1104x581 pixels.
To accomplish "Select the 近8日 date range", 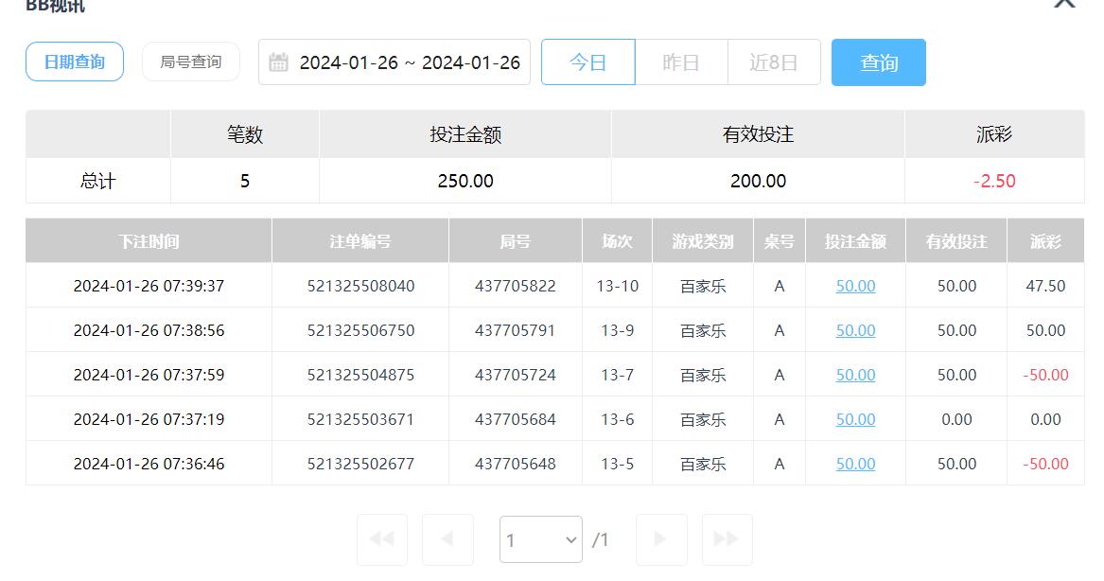I will 774,62.
